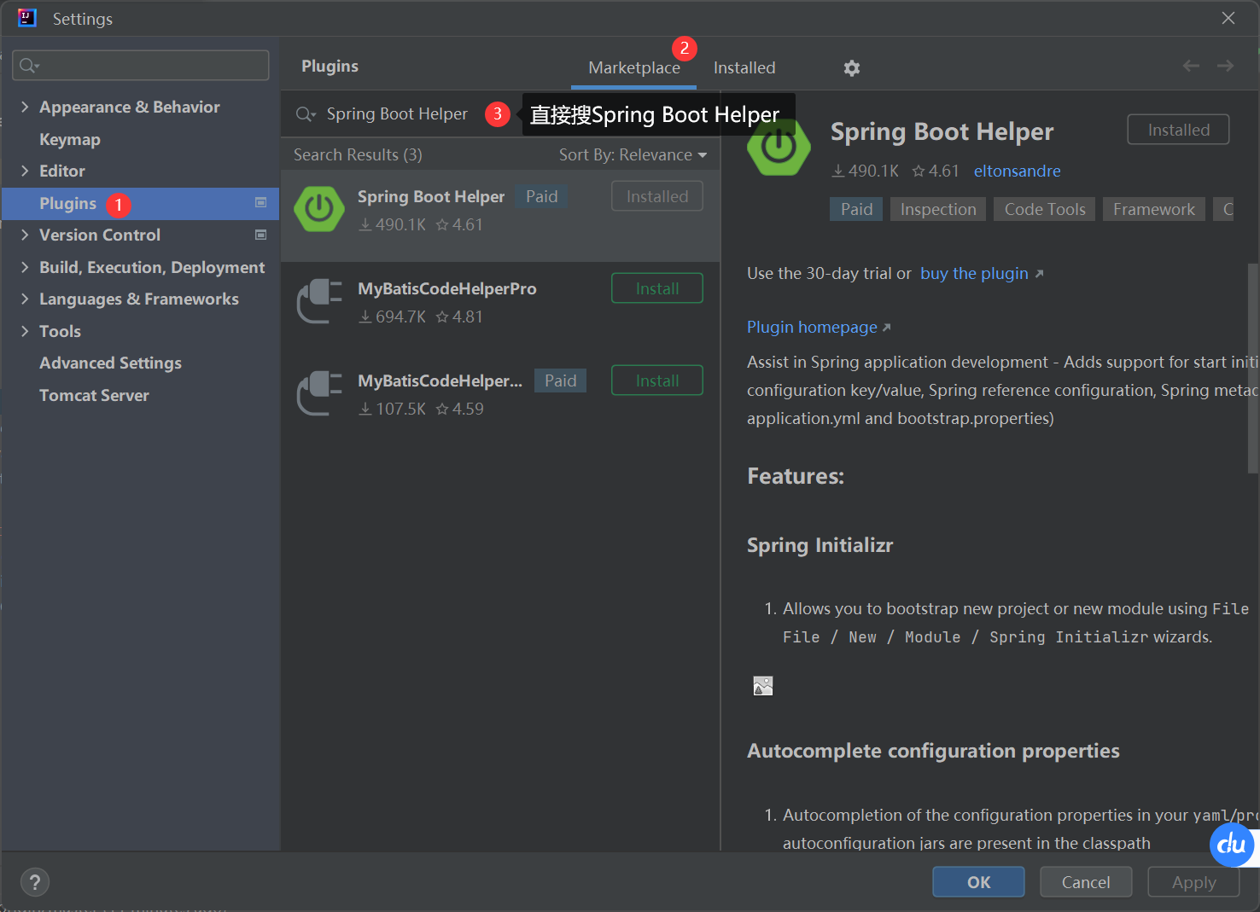Select MyBatisCodeHelperPro search result name
This screenshot has width=1260, height=912.
(x=447, y=288)
